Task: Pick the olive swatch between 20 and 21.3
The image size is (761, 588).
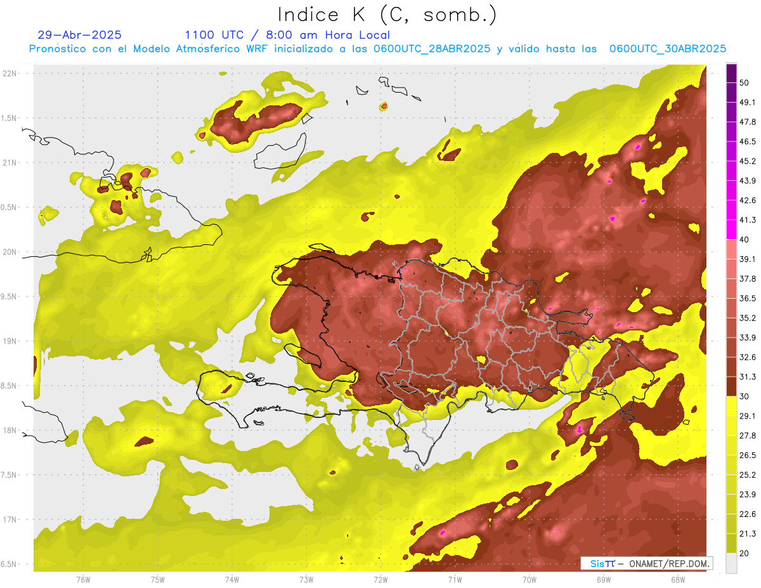Action: click(731, 544)
